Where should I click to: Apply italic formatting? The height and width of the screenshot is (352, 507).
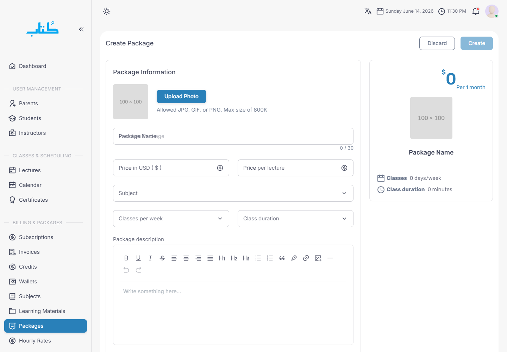[x=150, y=258]
